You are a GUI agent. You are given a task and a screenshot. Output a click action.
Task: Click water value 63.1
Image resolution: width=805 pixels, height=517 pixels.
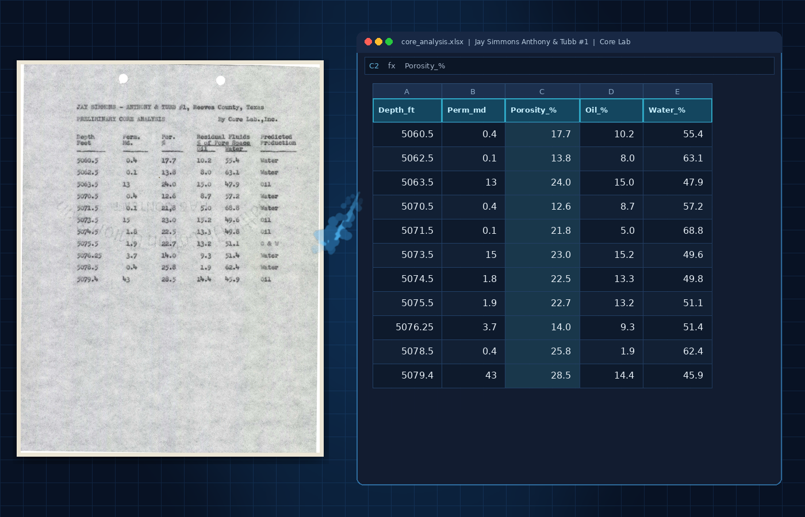677,159
